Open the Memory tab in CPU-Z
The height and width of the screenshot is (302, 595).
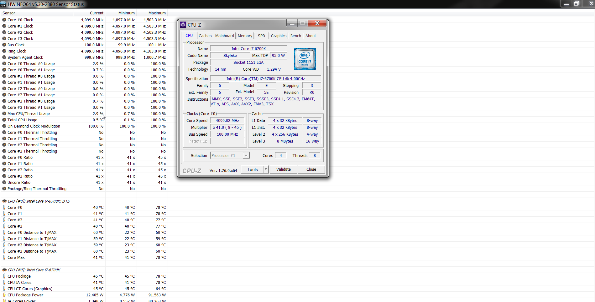click(x=245, y=36)
